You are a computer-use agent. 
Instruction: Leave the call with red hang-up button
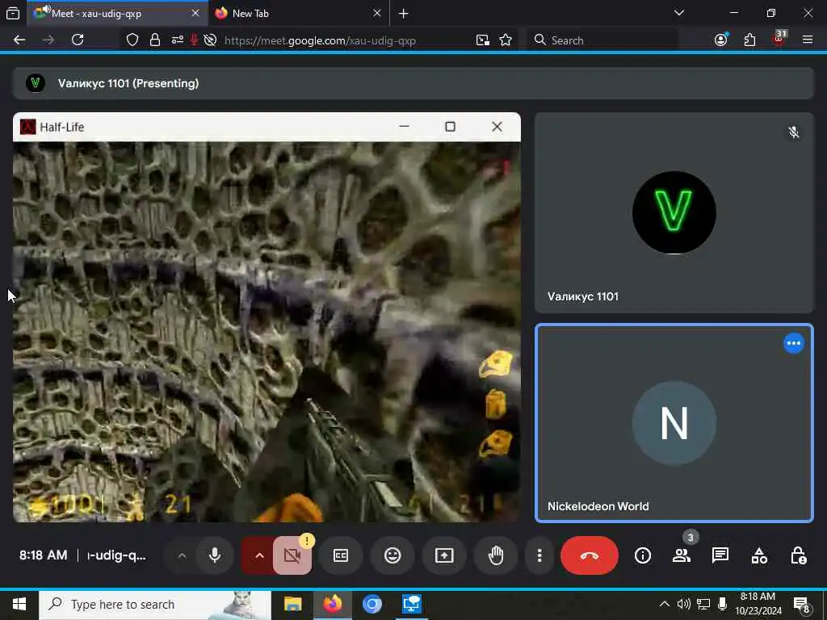point(589,555)
